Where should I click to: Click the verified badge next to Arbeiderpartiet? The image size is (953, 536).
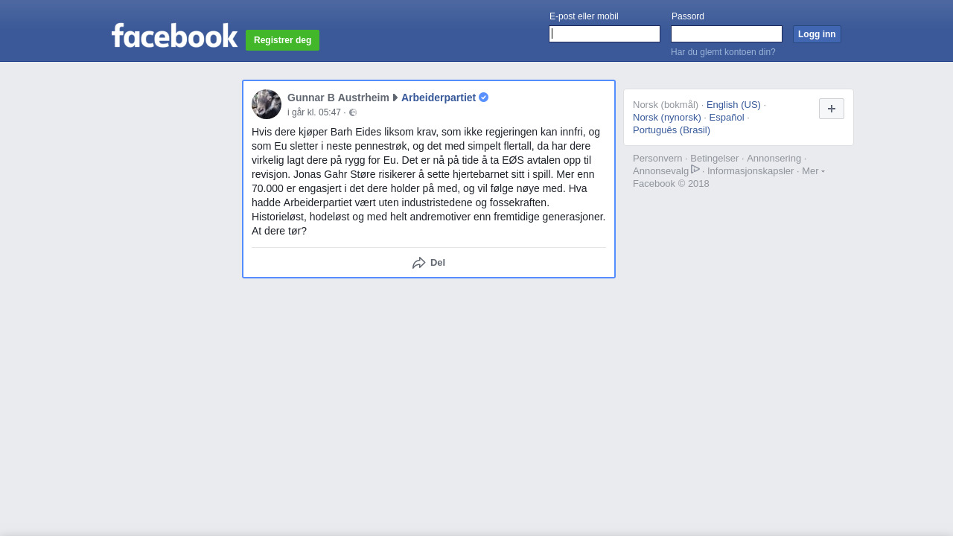tap(483, 98)
